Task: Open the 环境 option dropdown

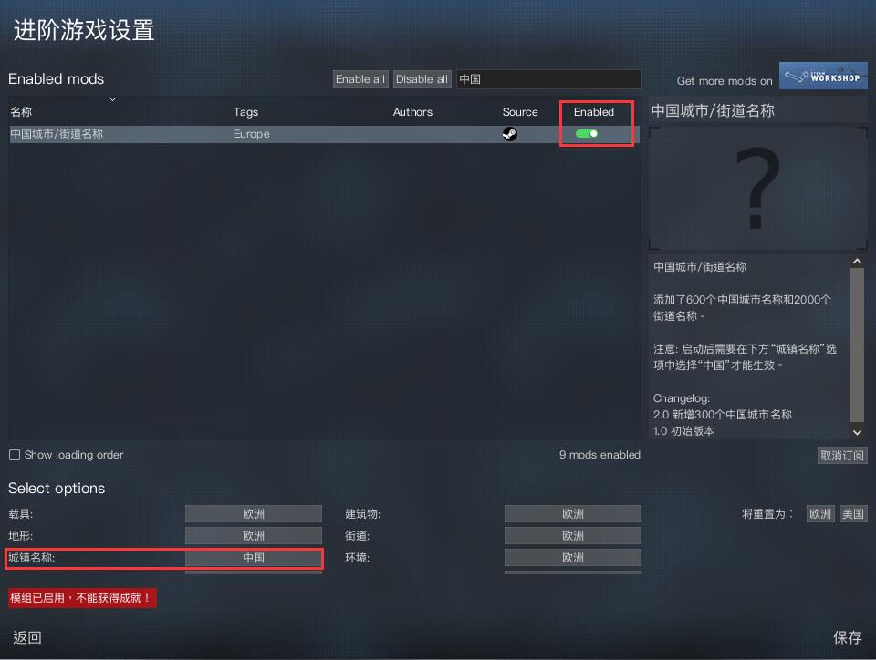Action: pos(573,558)
